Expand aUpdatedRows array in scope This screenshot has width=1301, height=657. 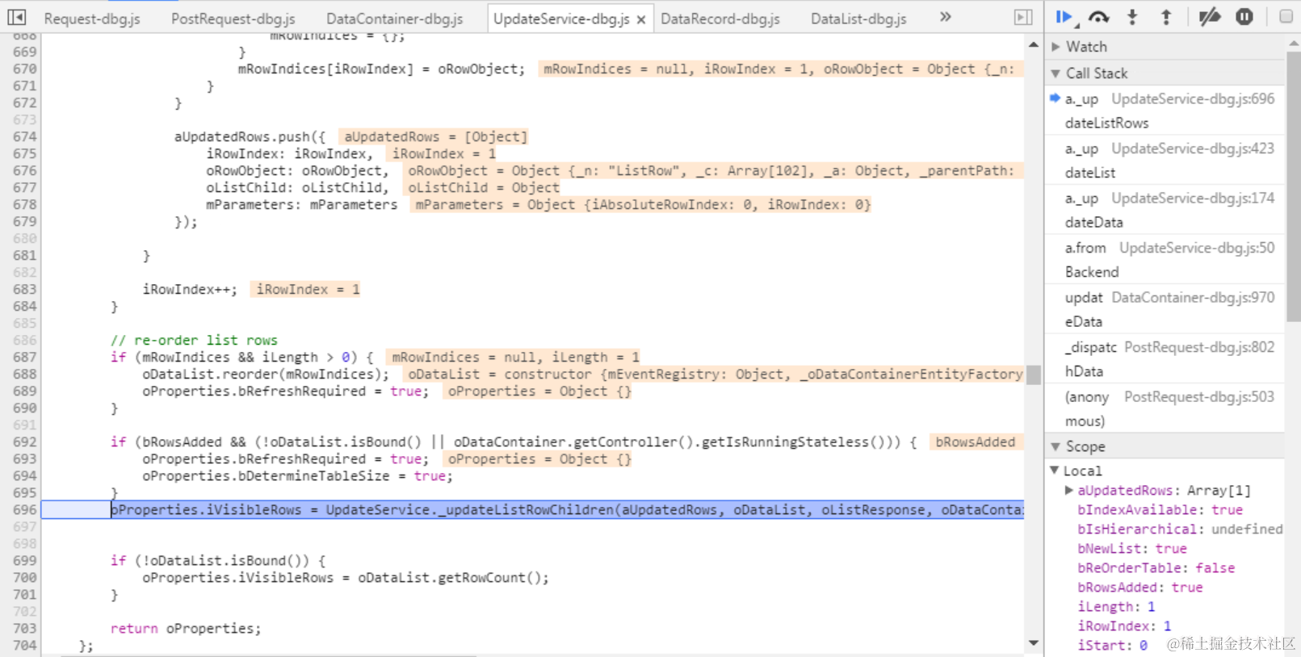(1068, 491)
